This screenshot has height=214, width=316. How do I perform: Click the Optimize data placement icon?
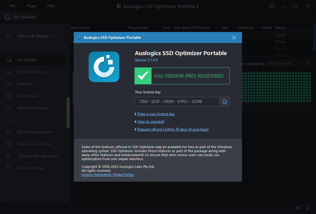8,156
